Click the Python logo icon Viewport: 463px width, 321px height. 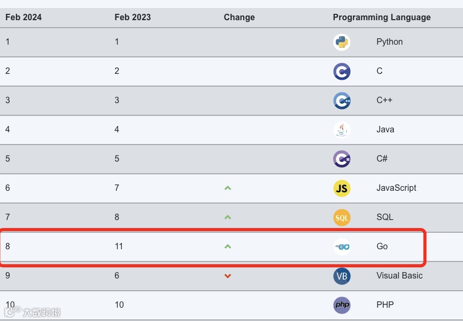point(342,42)
